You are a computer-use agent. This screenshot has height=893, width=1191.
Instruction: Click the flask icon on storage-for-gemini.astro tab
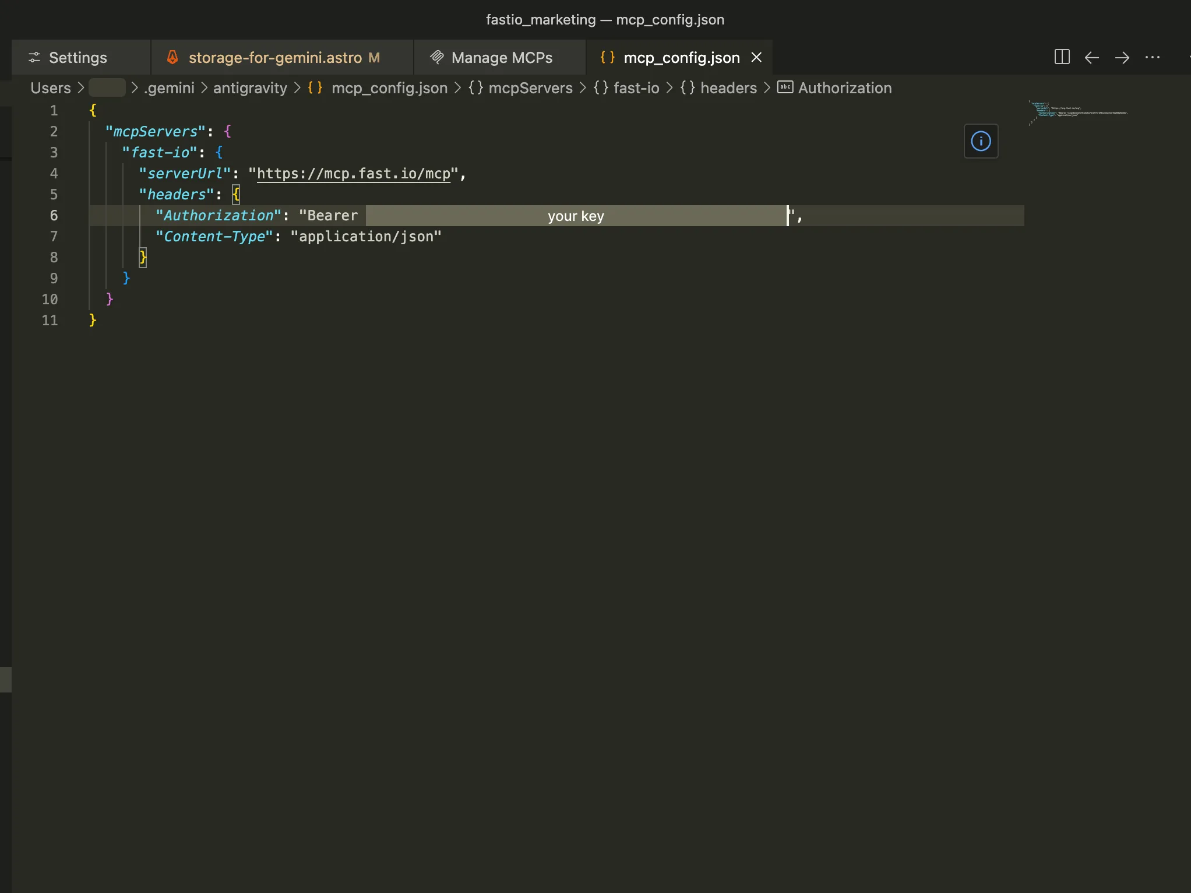click(172, 57)
